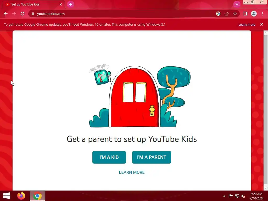Open the network status tray icon
Viewport: 268px width, 201px height.
[237, 196]
